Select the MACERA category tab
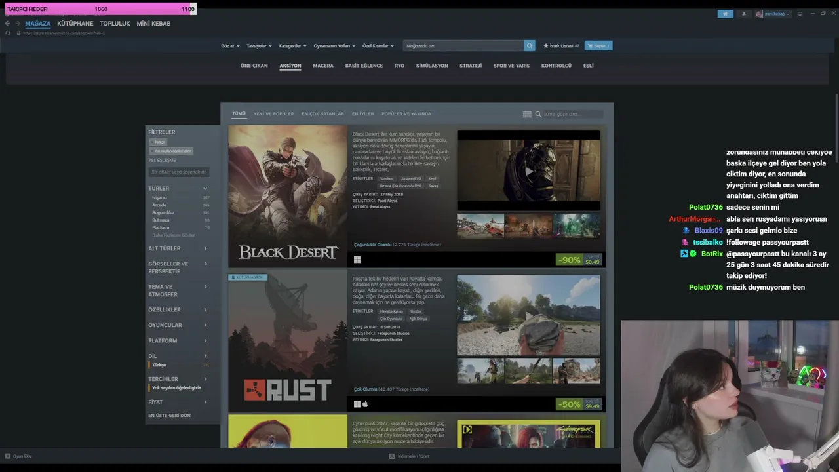Image resolution: width=839 pixels, height=472 pixels. tap(323, 66)
